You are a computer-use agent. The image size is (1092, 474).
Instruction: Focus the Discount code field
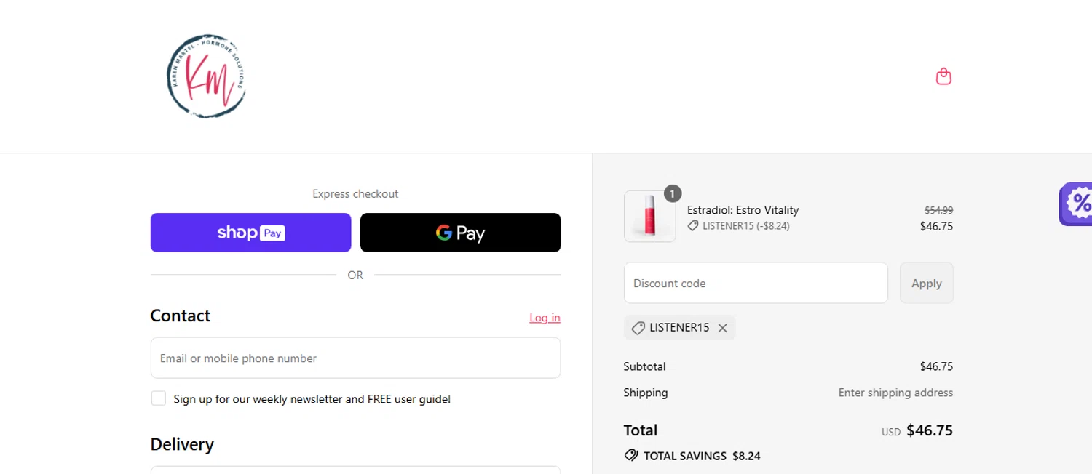tap(756, 283)
